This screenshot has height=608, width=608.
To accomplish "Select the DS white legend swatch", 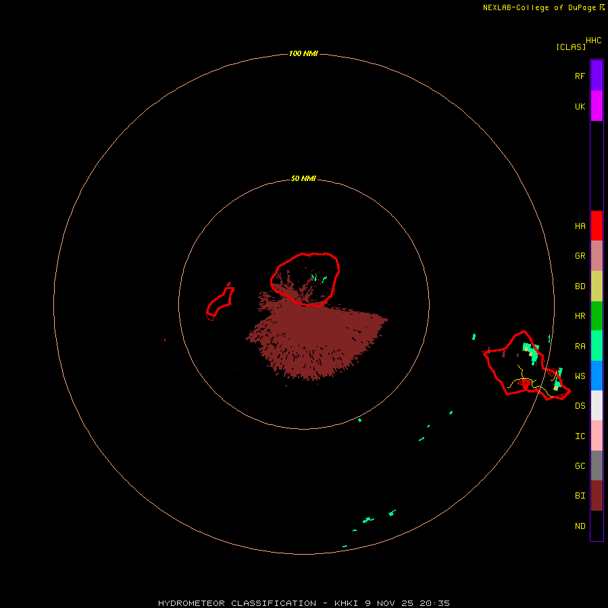I will (597, 405).
